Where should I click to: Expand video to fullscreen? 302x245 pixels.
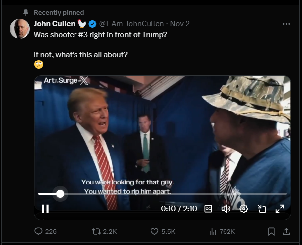click(x=280, y=209)
